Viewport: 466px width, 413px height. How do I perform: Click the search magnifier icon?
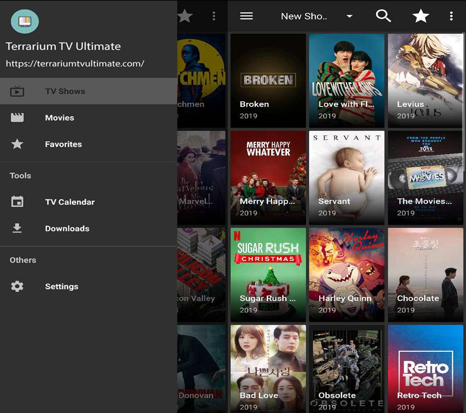[383, 16]
